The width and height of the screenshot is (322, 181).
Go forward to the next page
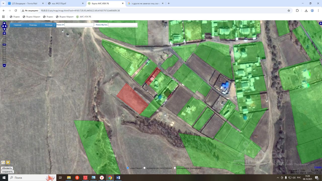pos(10,11)
